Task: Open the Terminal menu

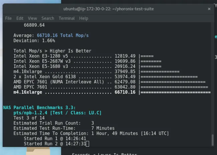Action: (67, 18)
